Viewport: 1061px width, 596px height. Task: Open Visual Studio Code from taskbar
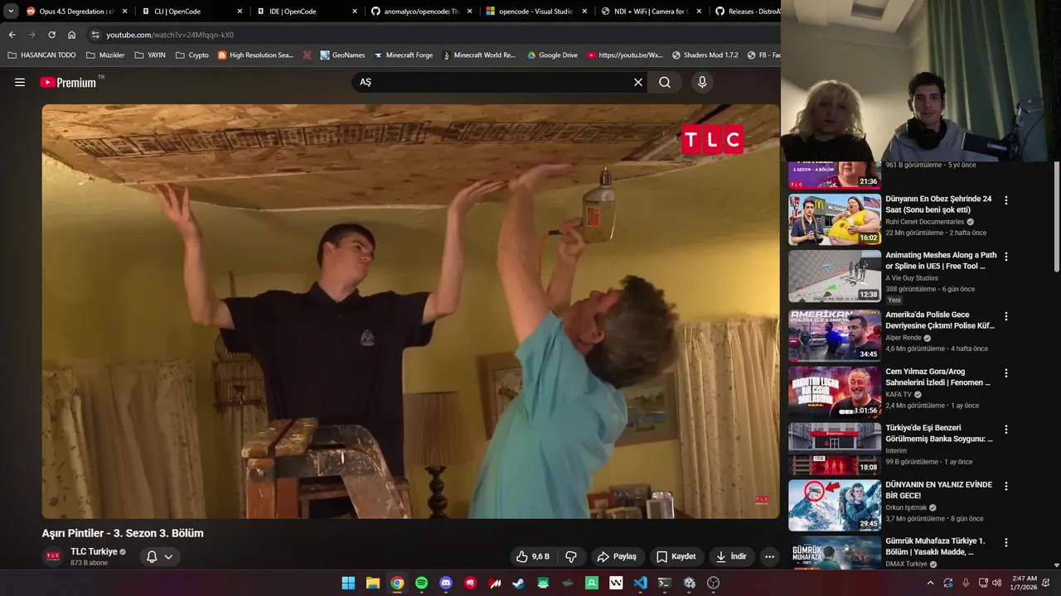click(640, 583)
